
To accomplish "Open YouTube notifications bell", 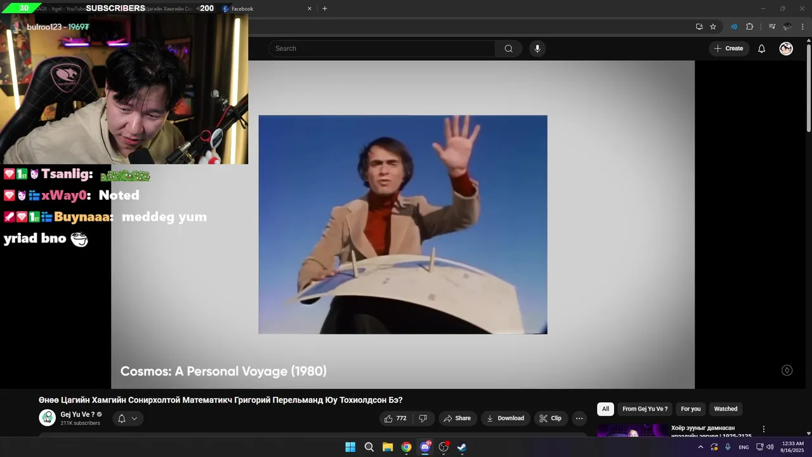I will point(761,49).
